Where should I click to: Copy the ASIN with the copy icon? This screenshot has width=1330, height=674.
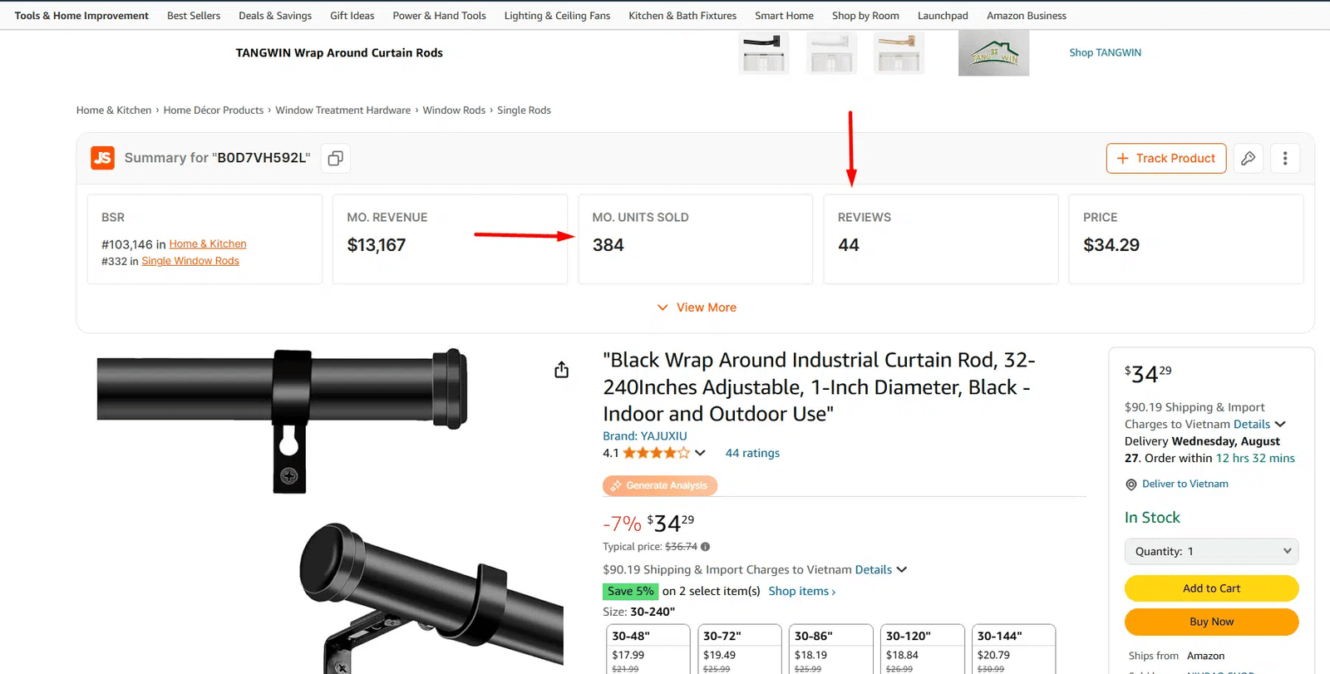[x=335, y=158]
